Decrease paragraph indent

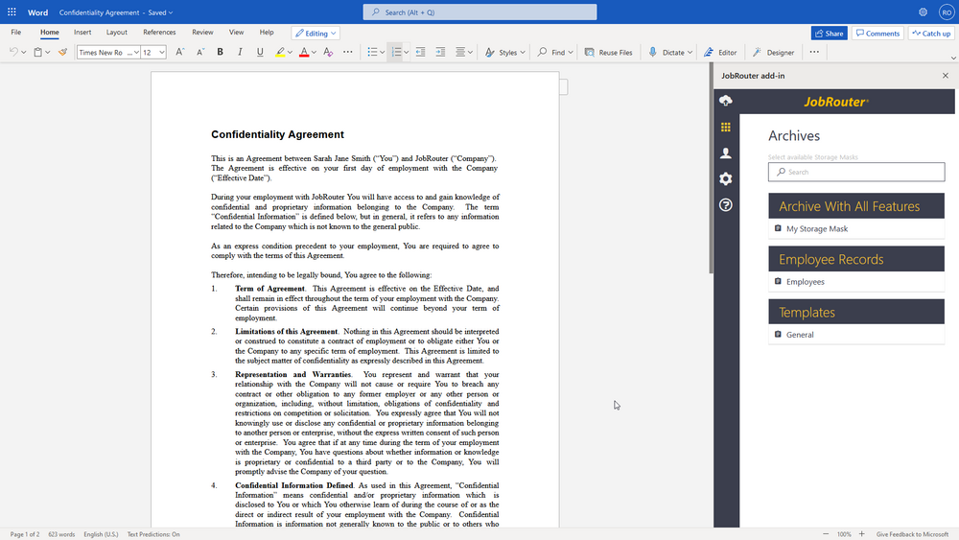click(x=420, y=52)
